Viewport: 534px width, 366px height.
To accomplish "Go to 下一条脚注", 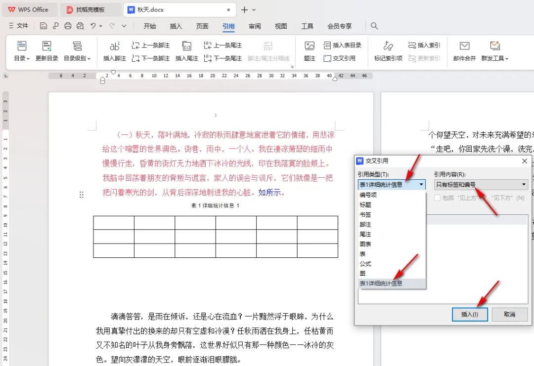I will pyautogui.click(x=150, y=58).
